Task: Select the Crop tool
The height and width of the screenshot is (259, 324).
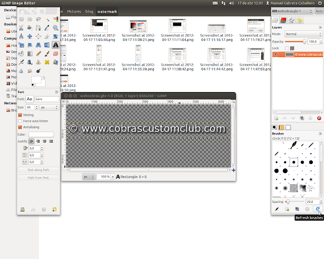Action: point(47,36)
